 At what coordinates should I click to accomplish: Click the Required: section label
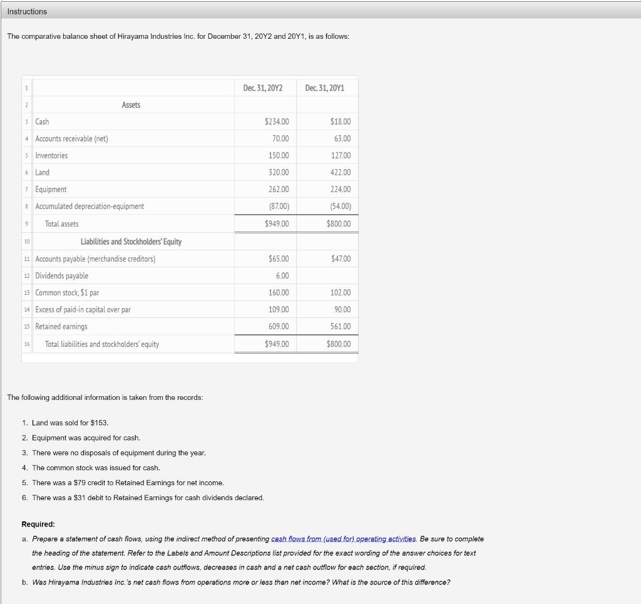click(x=38, y=524)
